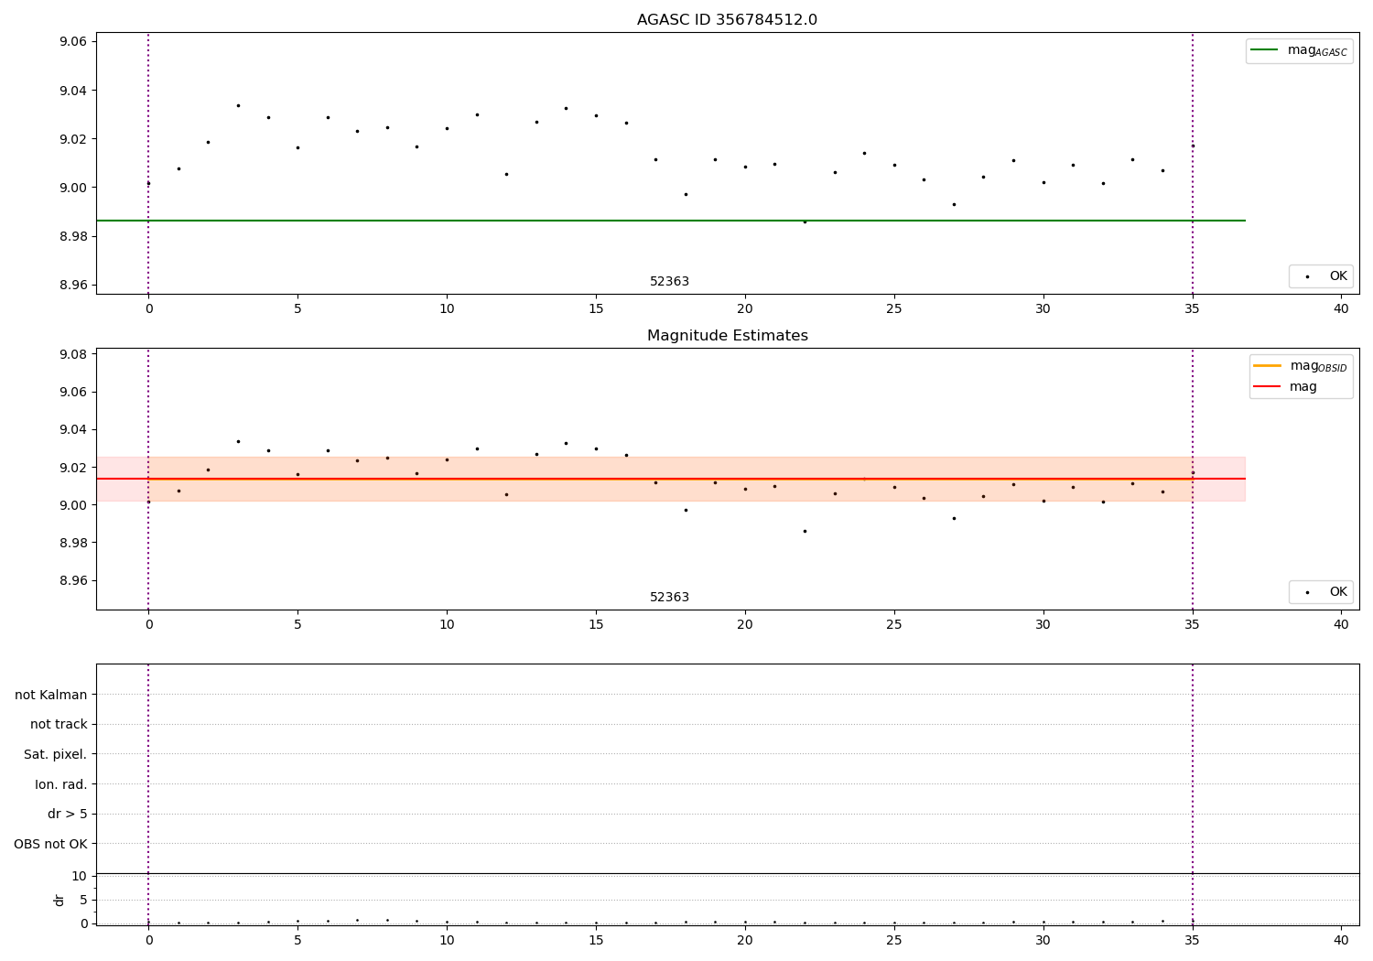The height and width of the screenshot is (961, 1373).
Task: Click the middle-plot data point at x=18
Action: pyautogui.click(x=686, y=510)
